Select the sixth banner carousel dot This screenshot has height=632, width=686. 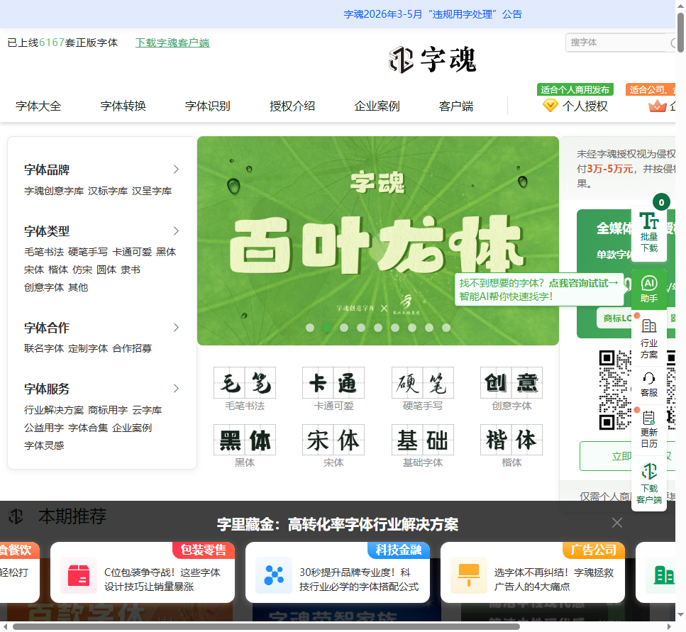[395, 328]
